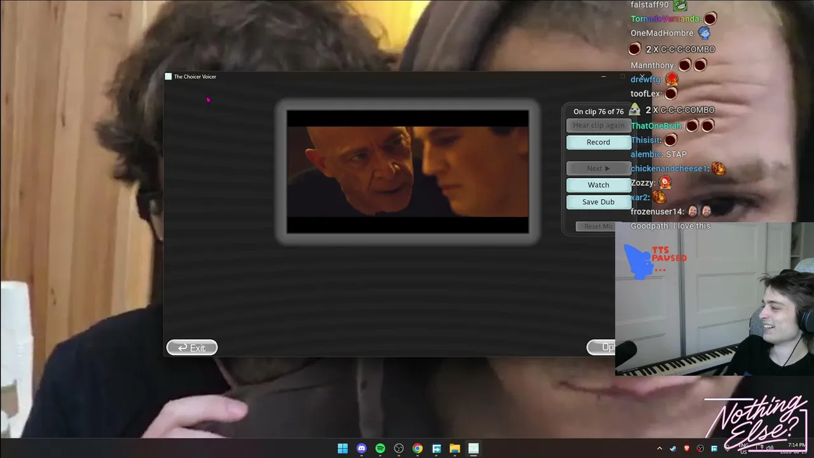
Task: Open File Explorer from the taskbar
Action: click(455, 448)
